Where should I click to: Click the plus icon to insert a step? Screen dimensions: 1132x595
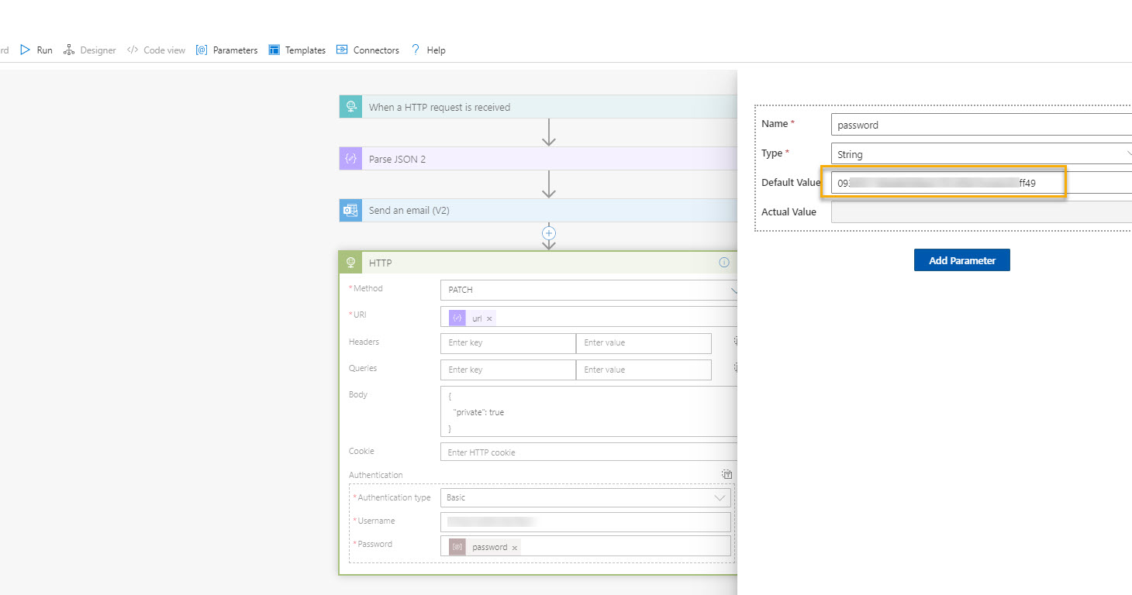[549, 232]
